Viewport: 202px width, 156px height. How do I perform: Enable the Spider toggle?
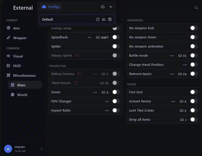tap(116, 46)
